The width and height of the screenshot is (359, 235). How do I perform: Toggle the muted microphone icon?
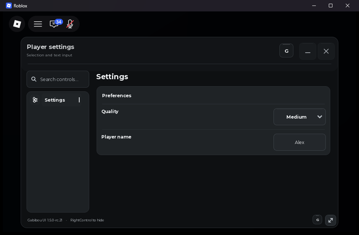pos(70,24)
